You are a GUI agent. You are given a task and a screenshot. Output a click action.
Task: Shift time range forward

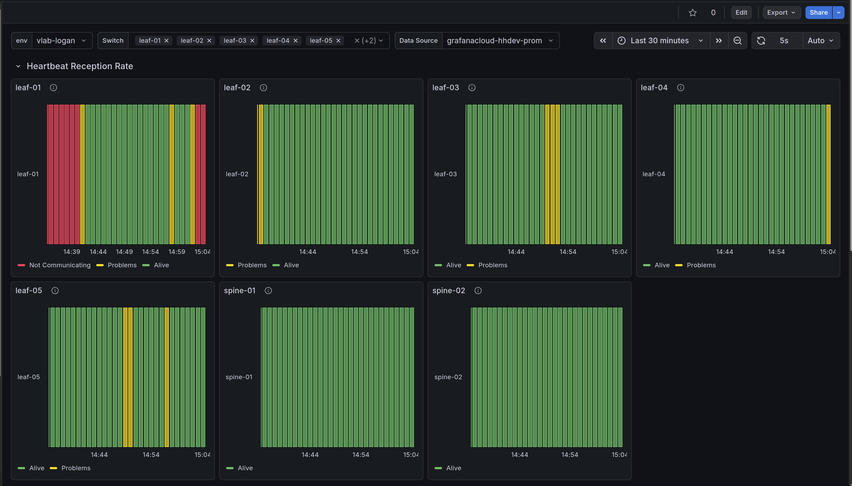[718, 41]
